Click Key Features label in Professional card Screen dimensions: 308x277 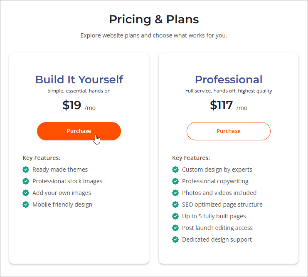(191, 158)
